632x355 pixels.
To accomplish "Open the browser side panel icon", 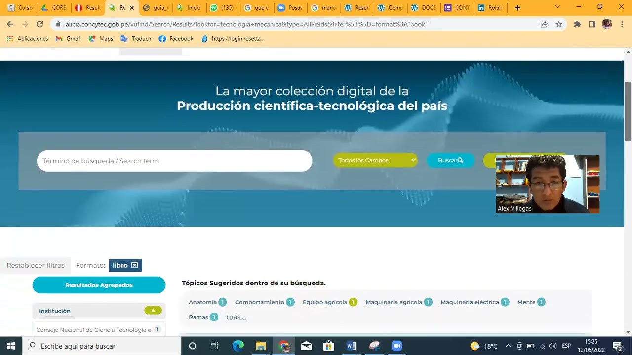I will point(592,24).
